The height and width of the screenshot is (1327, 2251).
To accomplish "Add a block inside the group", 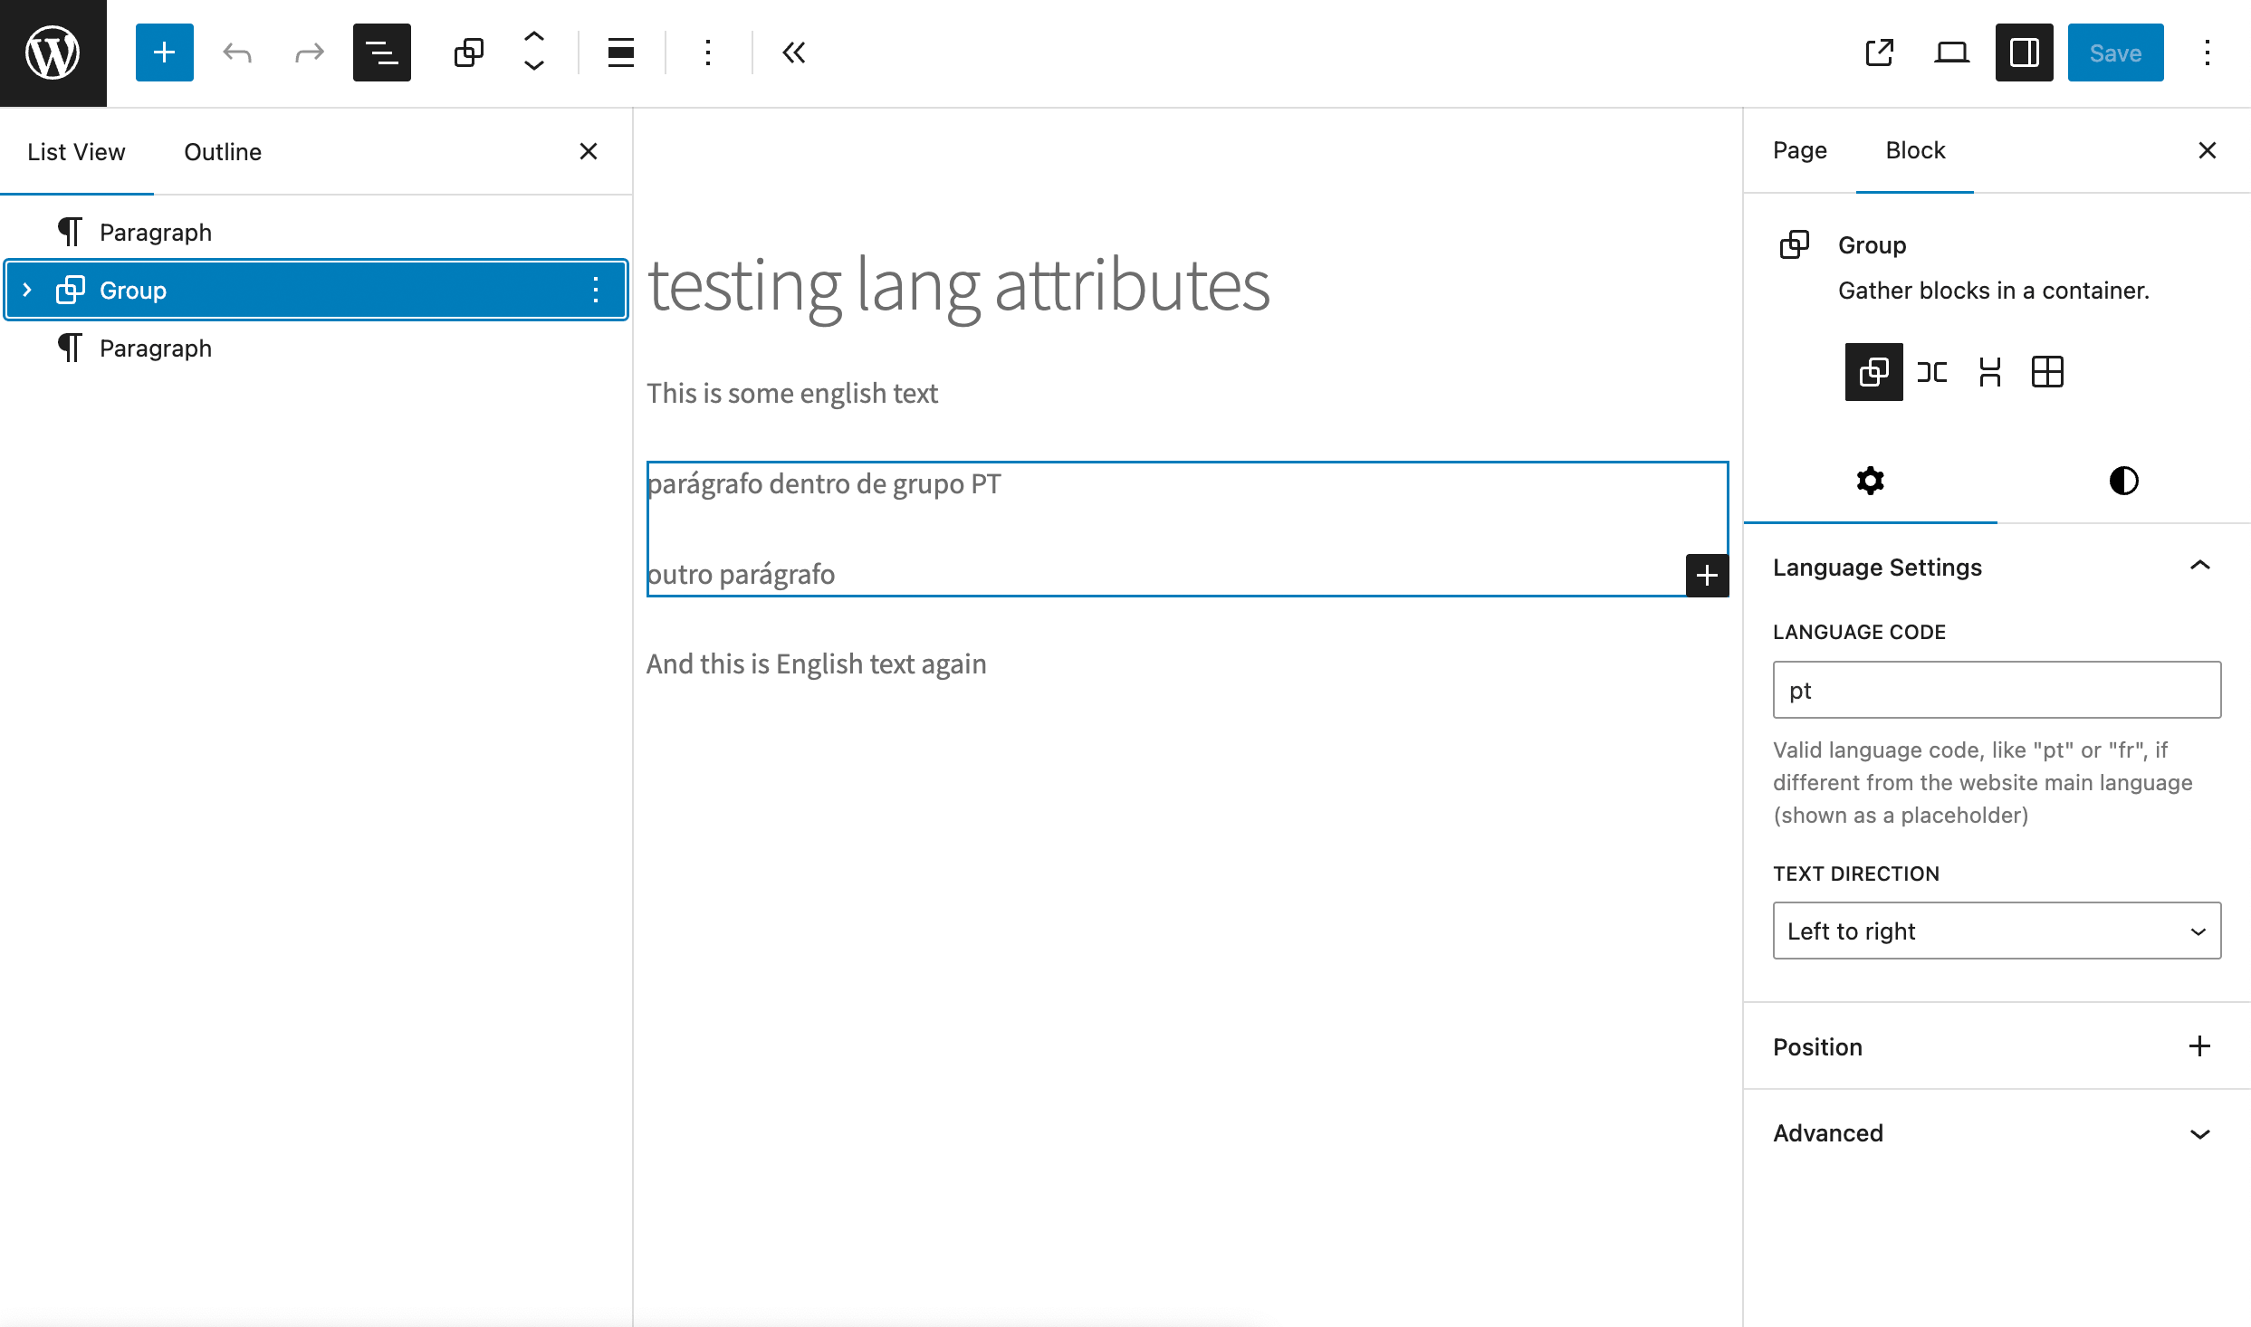I will [1707, 575].
